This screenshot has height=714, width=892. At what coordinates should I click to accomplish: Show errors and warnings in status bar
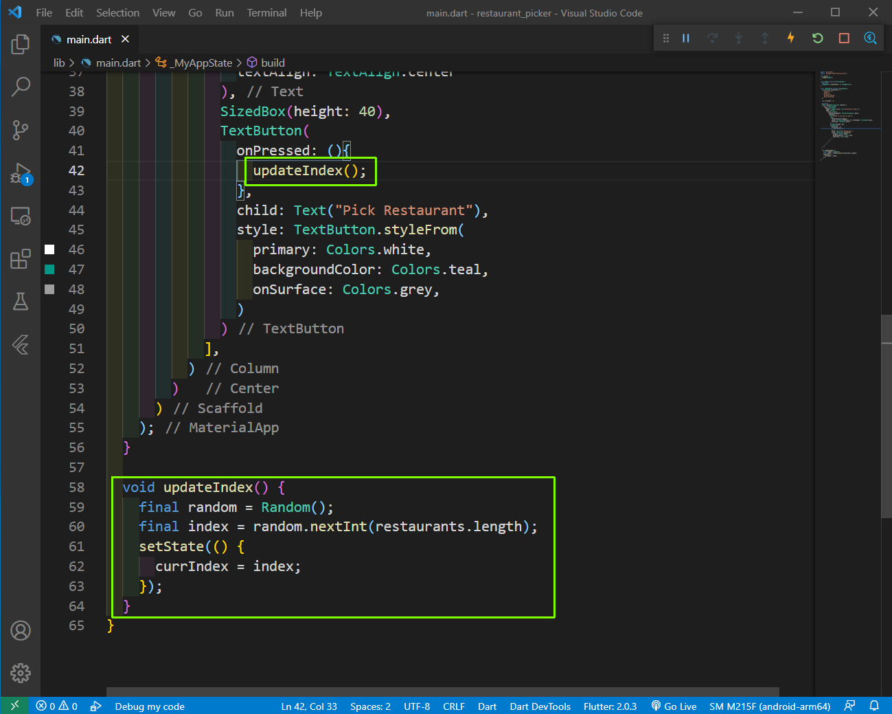click(x=57, y=706)
